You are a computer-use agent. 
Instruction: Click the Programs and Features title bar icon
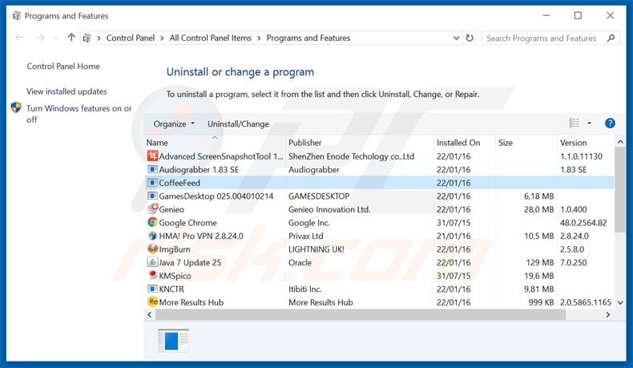(x=17, y=16)
